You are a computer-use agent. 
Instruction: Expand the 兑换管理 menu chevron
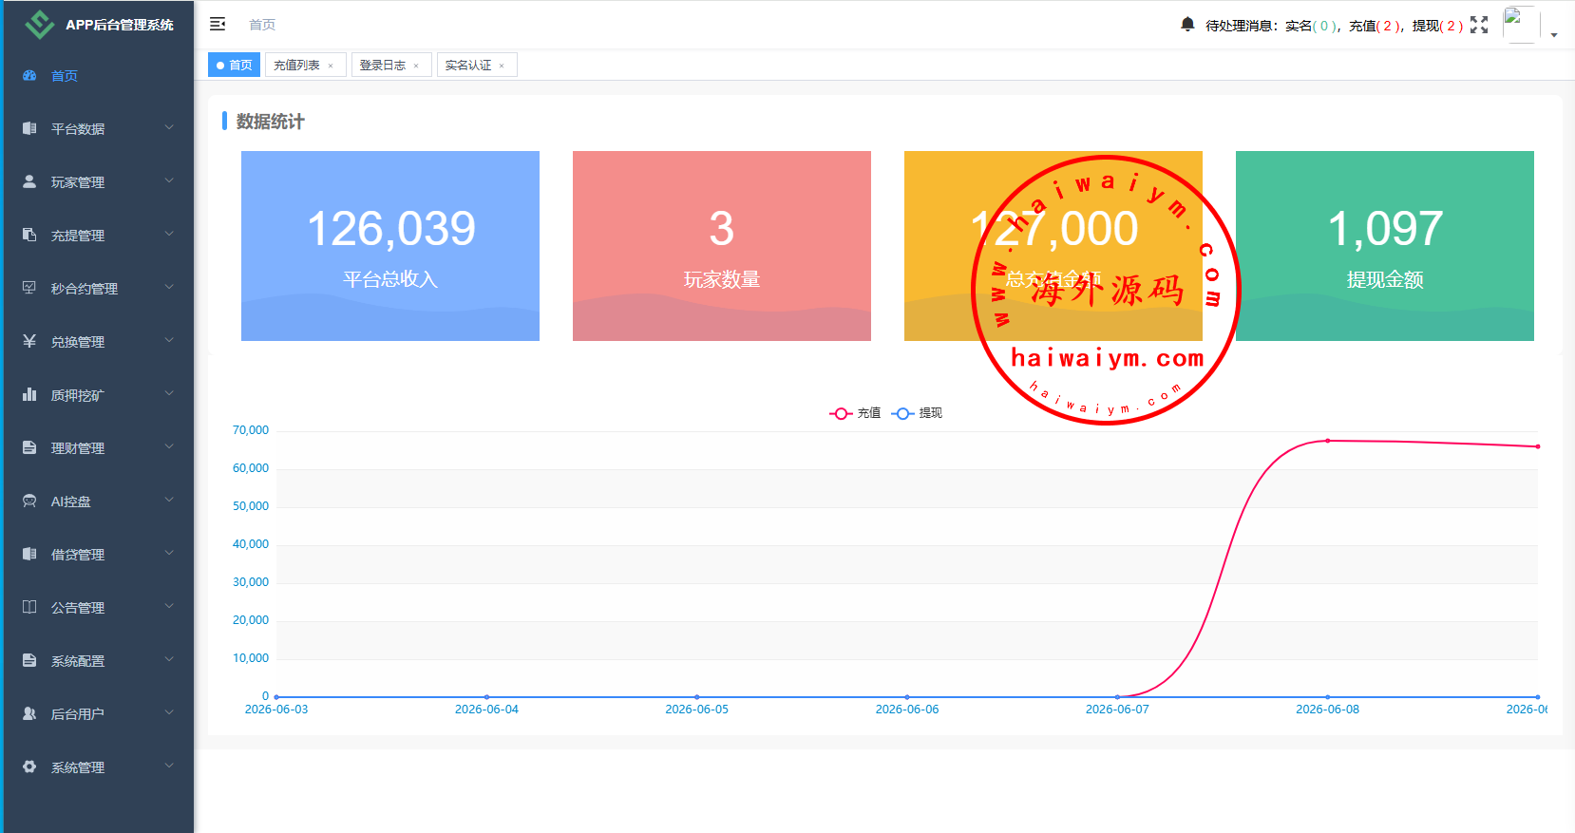point(169,340)
